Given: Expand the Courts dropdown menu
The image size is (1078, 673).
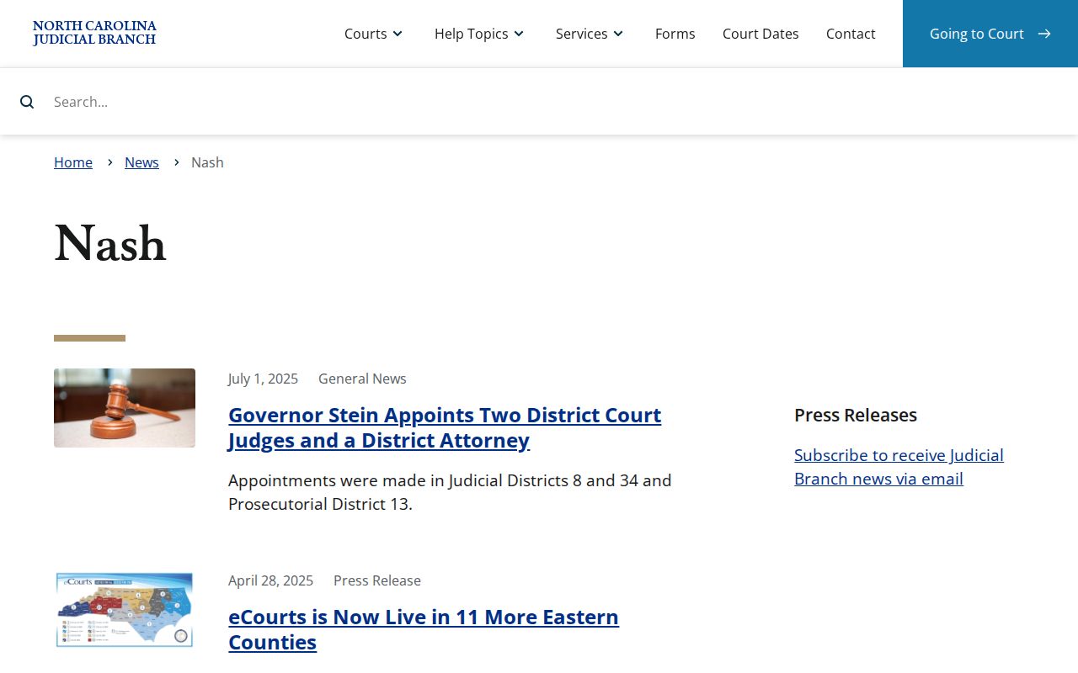Looking at the screenshot, I should [374, 34].
